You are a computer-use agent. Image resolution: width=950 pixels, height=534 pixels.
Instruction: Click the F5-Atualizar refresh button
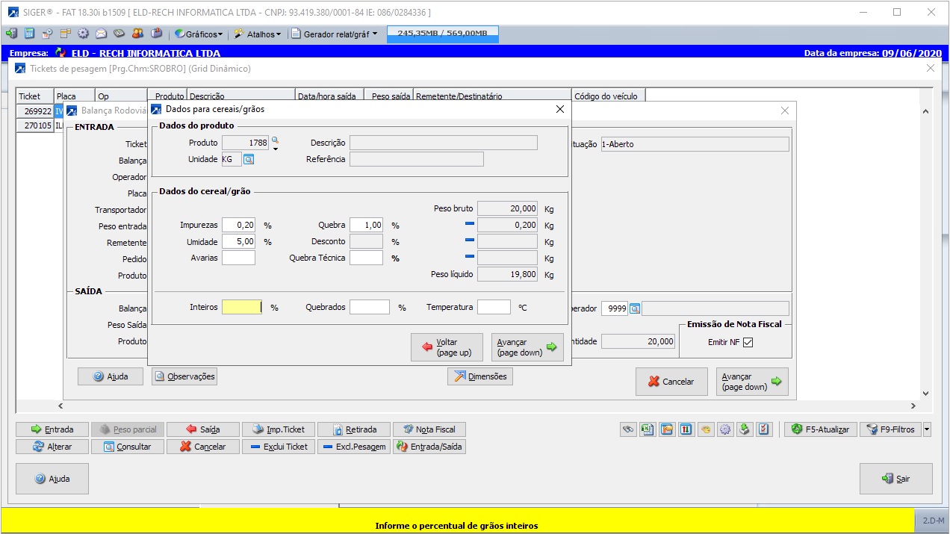tap(821, 429)
